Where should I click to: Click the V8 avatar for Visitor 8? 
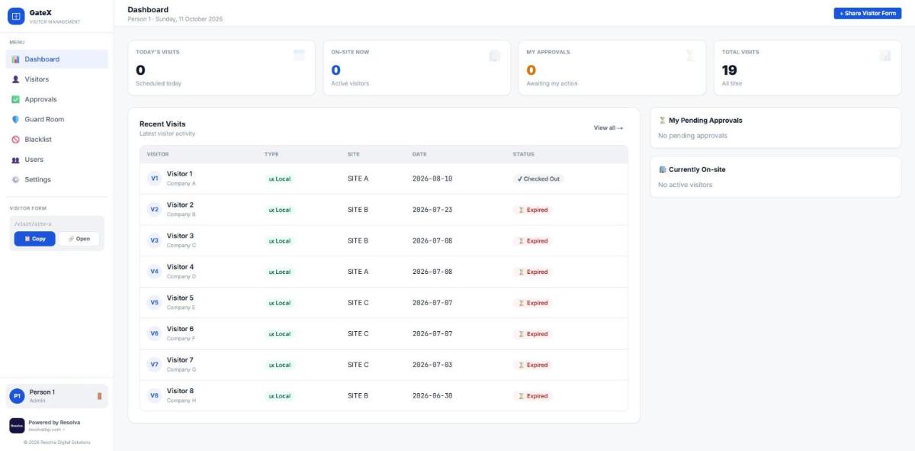[x=154, y=395]
